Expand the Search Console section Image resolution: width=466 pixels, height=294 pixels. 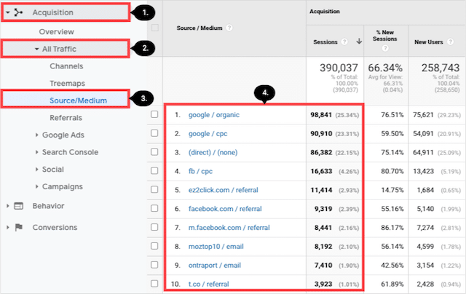[36, 151]
